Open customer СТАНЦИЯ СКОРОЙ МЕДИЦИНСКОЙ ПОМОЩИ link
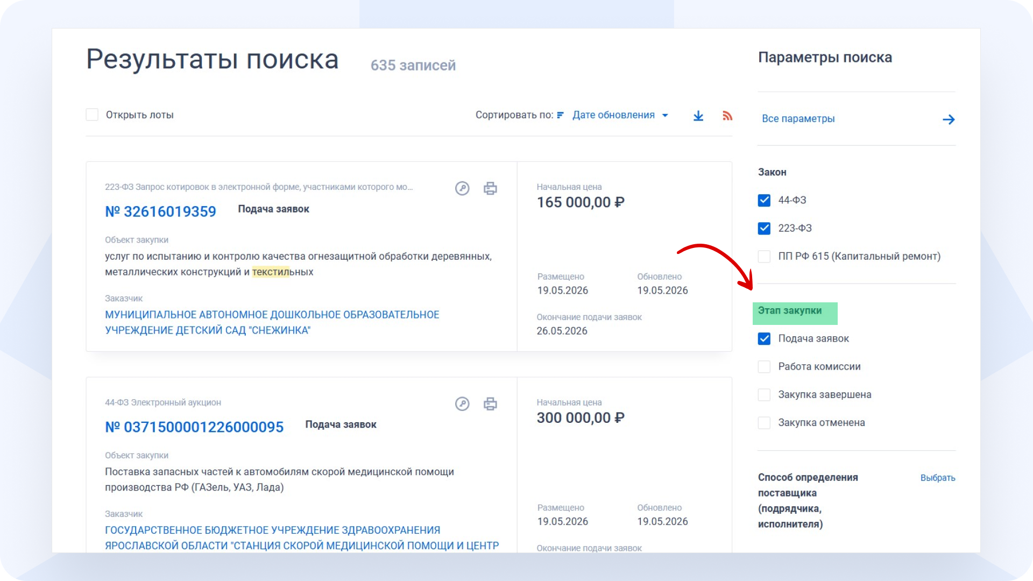 pyautogui.click(x=302, y=538)
